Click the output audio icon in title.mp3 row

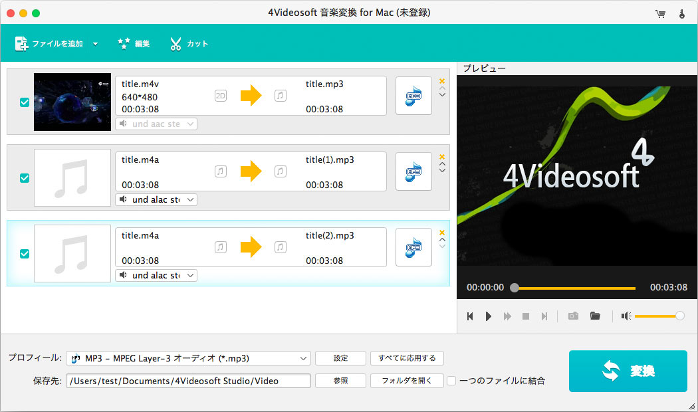coord(281,96)
